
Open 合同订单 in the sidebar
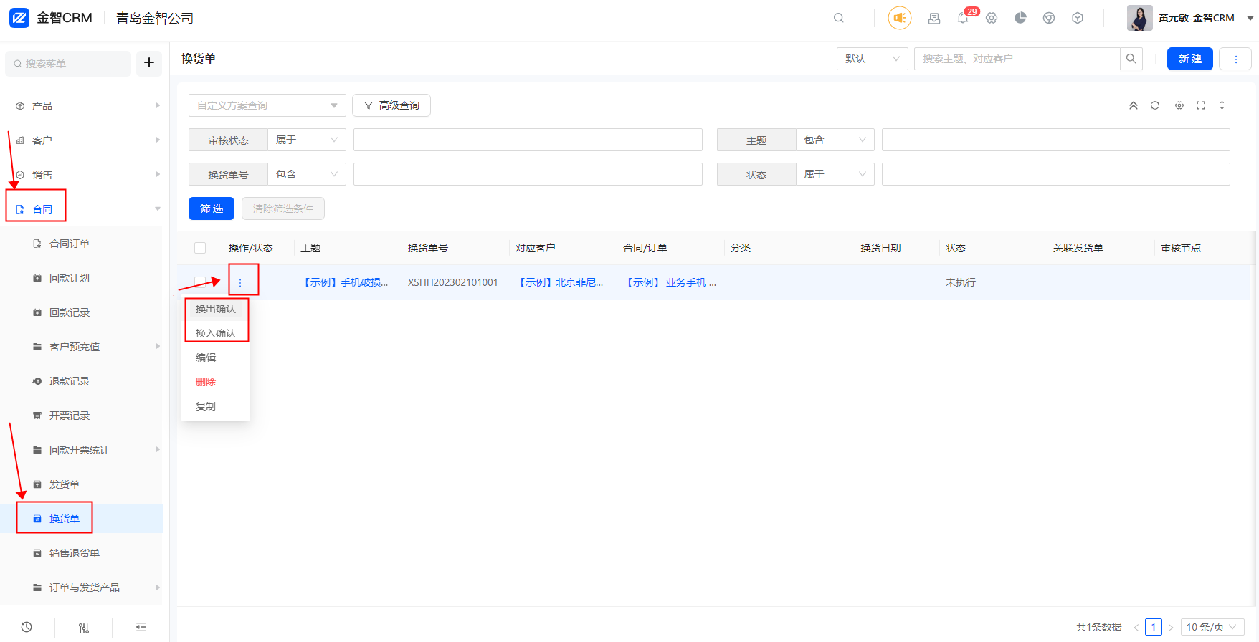[70, 244]
